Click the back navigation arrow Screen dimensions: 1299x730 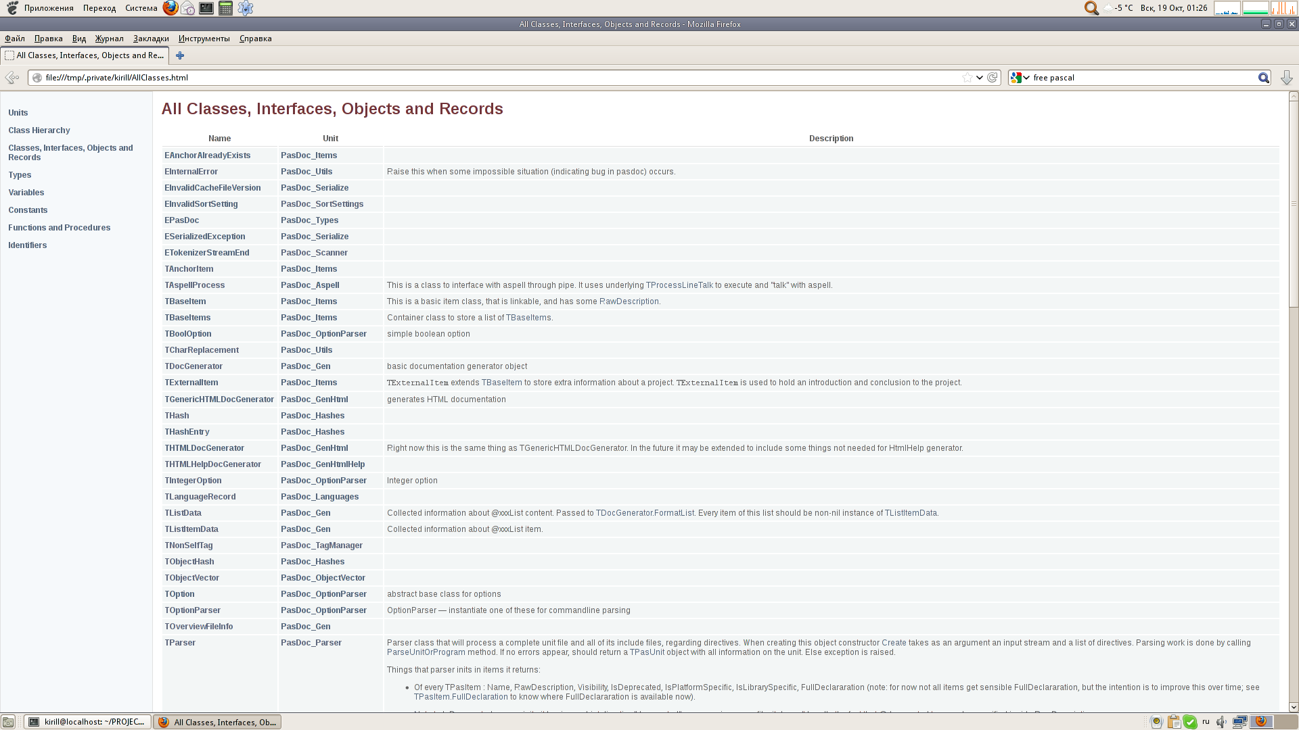[x=12, y=78]
